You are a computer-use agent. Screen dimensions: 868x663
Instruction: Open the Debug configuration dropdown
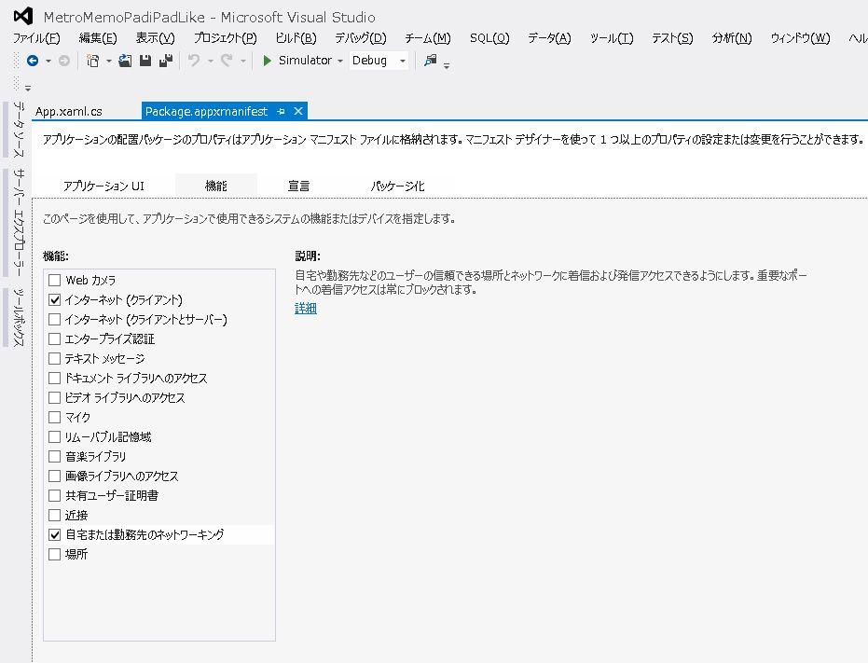click(403, 61)
